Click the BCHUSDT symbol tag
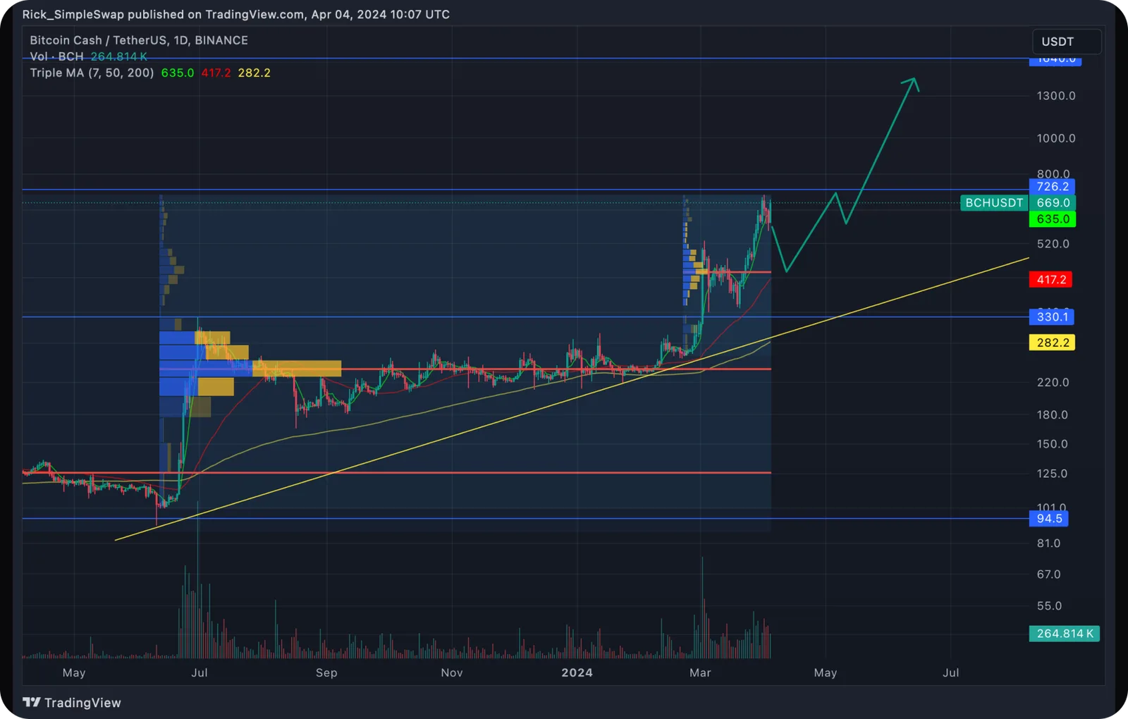The width and height of the screenshot is (1128, 719). pos(994,203)
